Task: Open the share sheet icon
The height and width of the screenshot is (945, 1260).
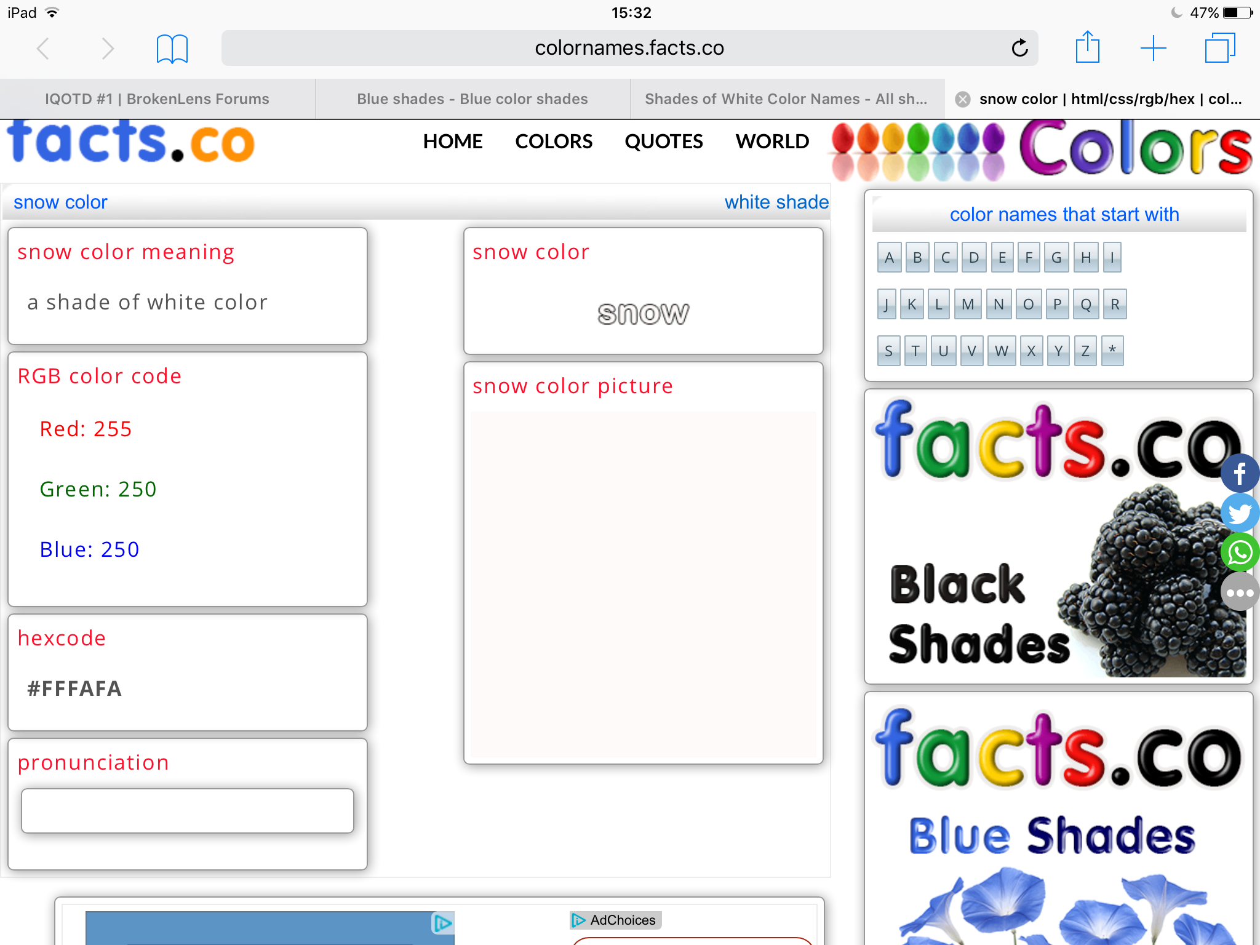Action: click(x=1087, y=47)
